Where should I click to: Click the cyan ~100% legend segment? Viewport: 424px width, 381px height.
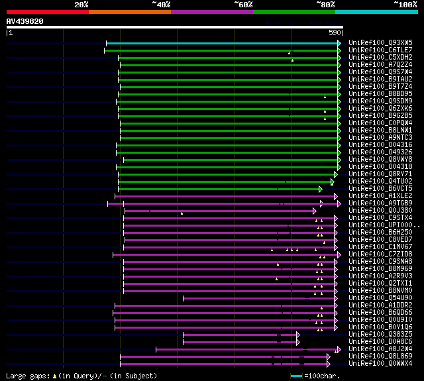(377, 12)
